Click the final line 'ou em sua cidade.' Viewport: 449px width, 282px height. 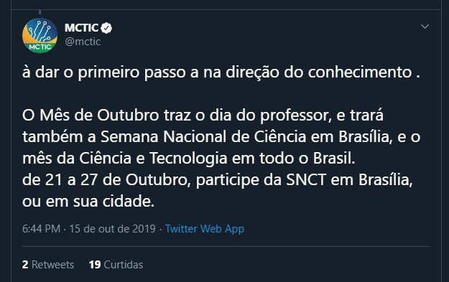point(88,202)
